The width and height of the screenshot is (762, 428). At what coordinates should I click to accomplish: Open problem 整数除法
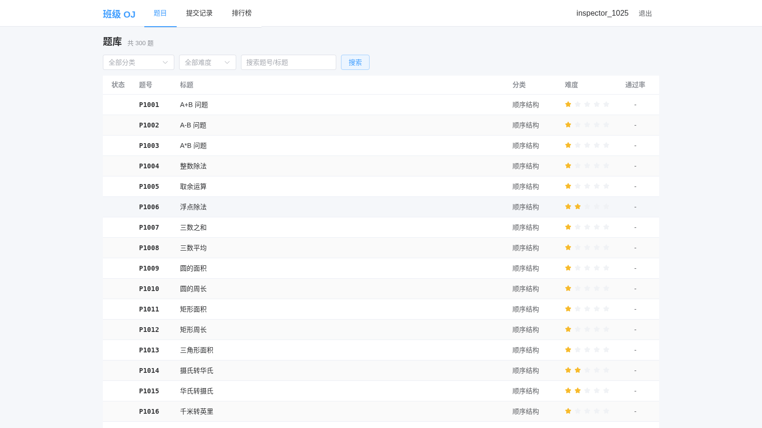click(193, 166)
